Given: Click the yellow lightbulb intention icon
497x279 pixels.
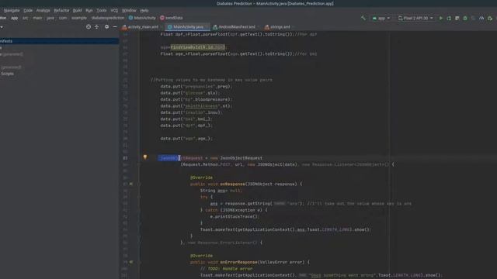Looking at the screenshot, I should coord(145,157).
